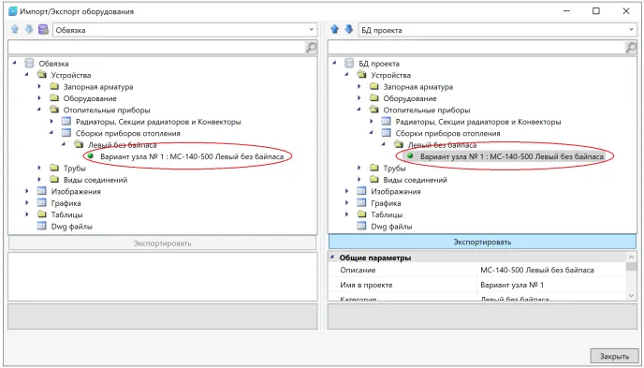
Task: Click the active Экспортировать button on right
Action: click(x=483, y=242)
